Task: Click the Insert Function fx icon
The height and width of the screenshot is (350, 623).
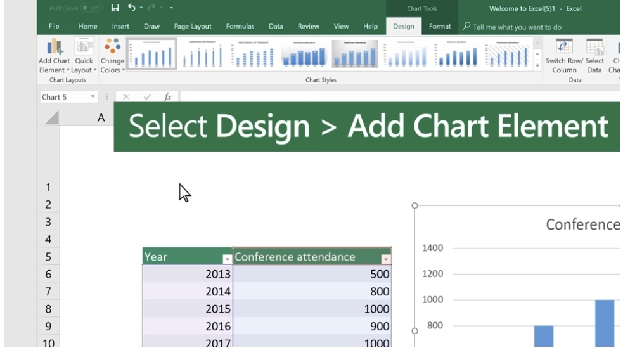Action: tap(168, 97)
